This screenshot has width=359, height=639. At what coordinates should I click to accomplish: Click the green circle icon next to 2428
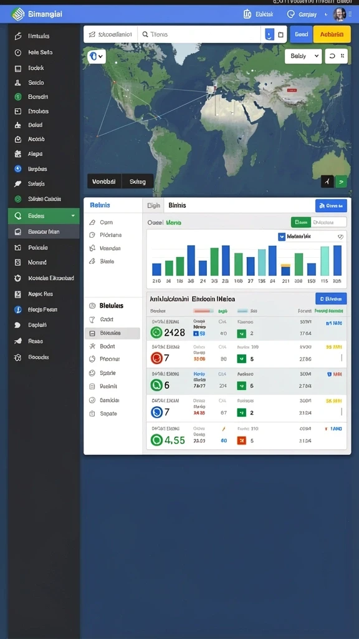click(156, 333)
